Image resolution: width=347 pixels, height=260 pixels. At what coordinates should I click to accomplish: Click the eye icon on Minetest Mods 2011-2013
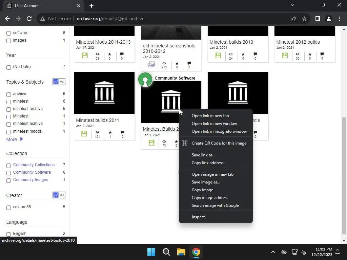pyautogui.click(x=97, y=54)
